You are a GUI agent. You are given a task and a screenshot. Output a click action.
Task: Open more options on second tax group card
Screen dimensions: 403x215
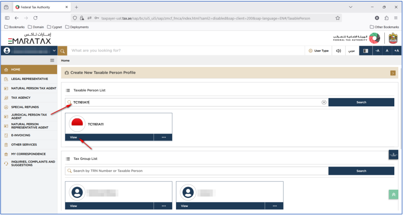pos(275,206)
